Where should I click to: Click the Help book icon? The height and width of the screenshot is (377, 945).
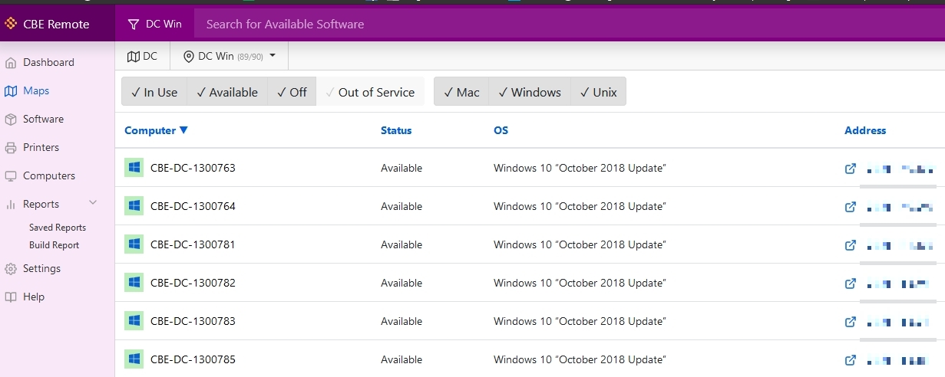(11, 297)
